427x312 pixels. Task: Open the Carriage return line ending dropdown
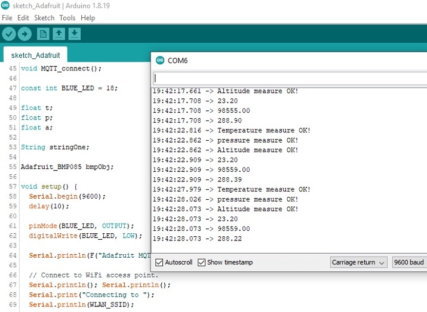[x=359, y=262]
